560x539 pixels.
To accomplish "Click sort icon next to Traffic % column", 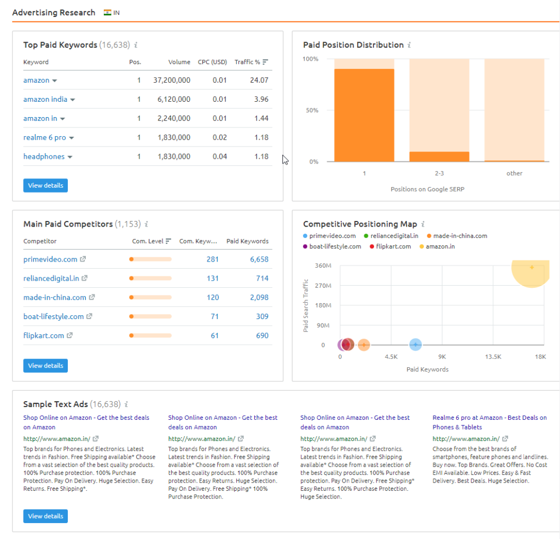I will tap(265, 62).
